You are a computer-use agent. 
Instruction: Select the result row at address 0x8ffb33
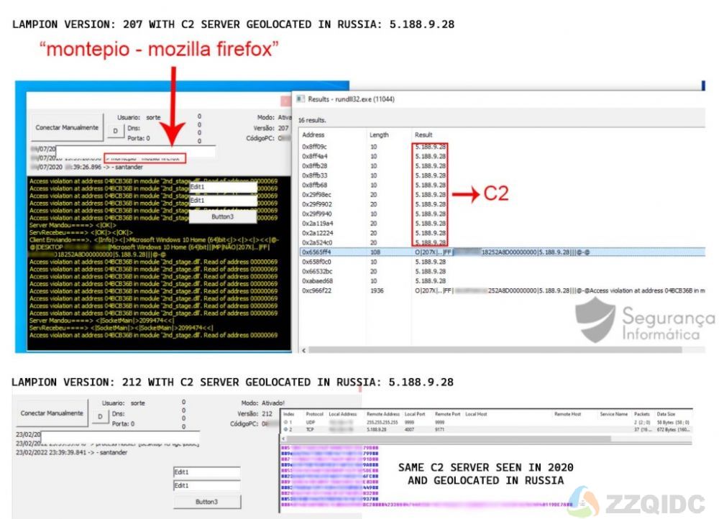(502, 175)
